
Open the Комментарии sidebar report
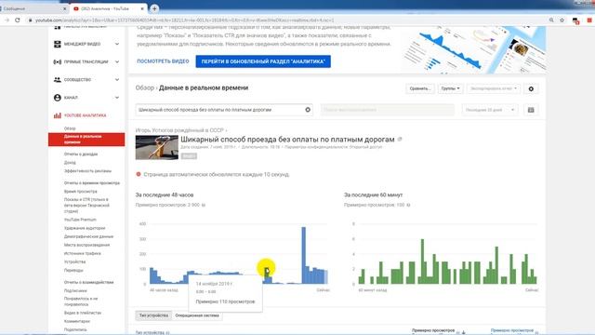click(x=77, y=321)
